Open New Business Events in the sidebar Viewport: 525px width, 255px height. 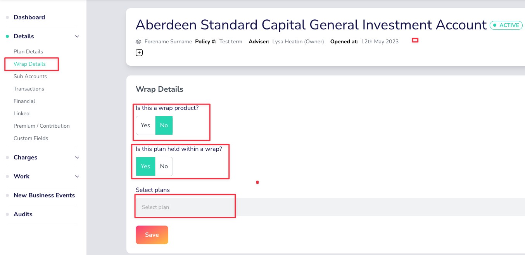(x=44, y=195)
